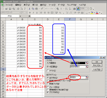Open the font size dropdown

point(26,13)
